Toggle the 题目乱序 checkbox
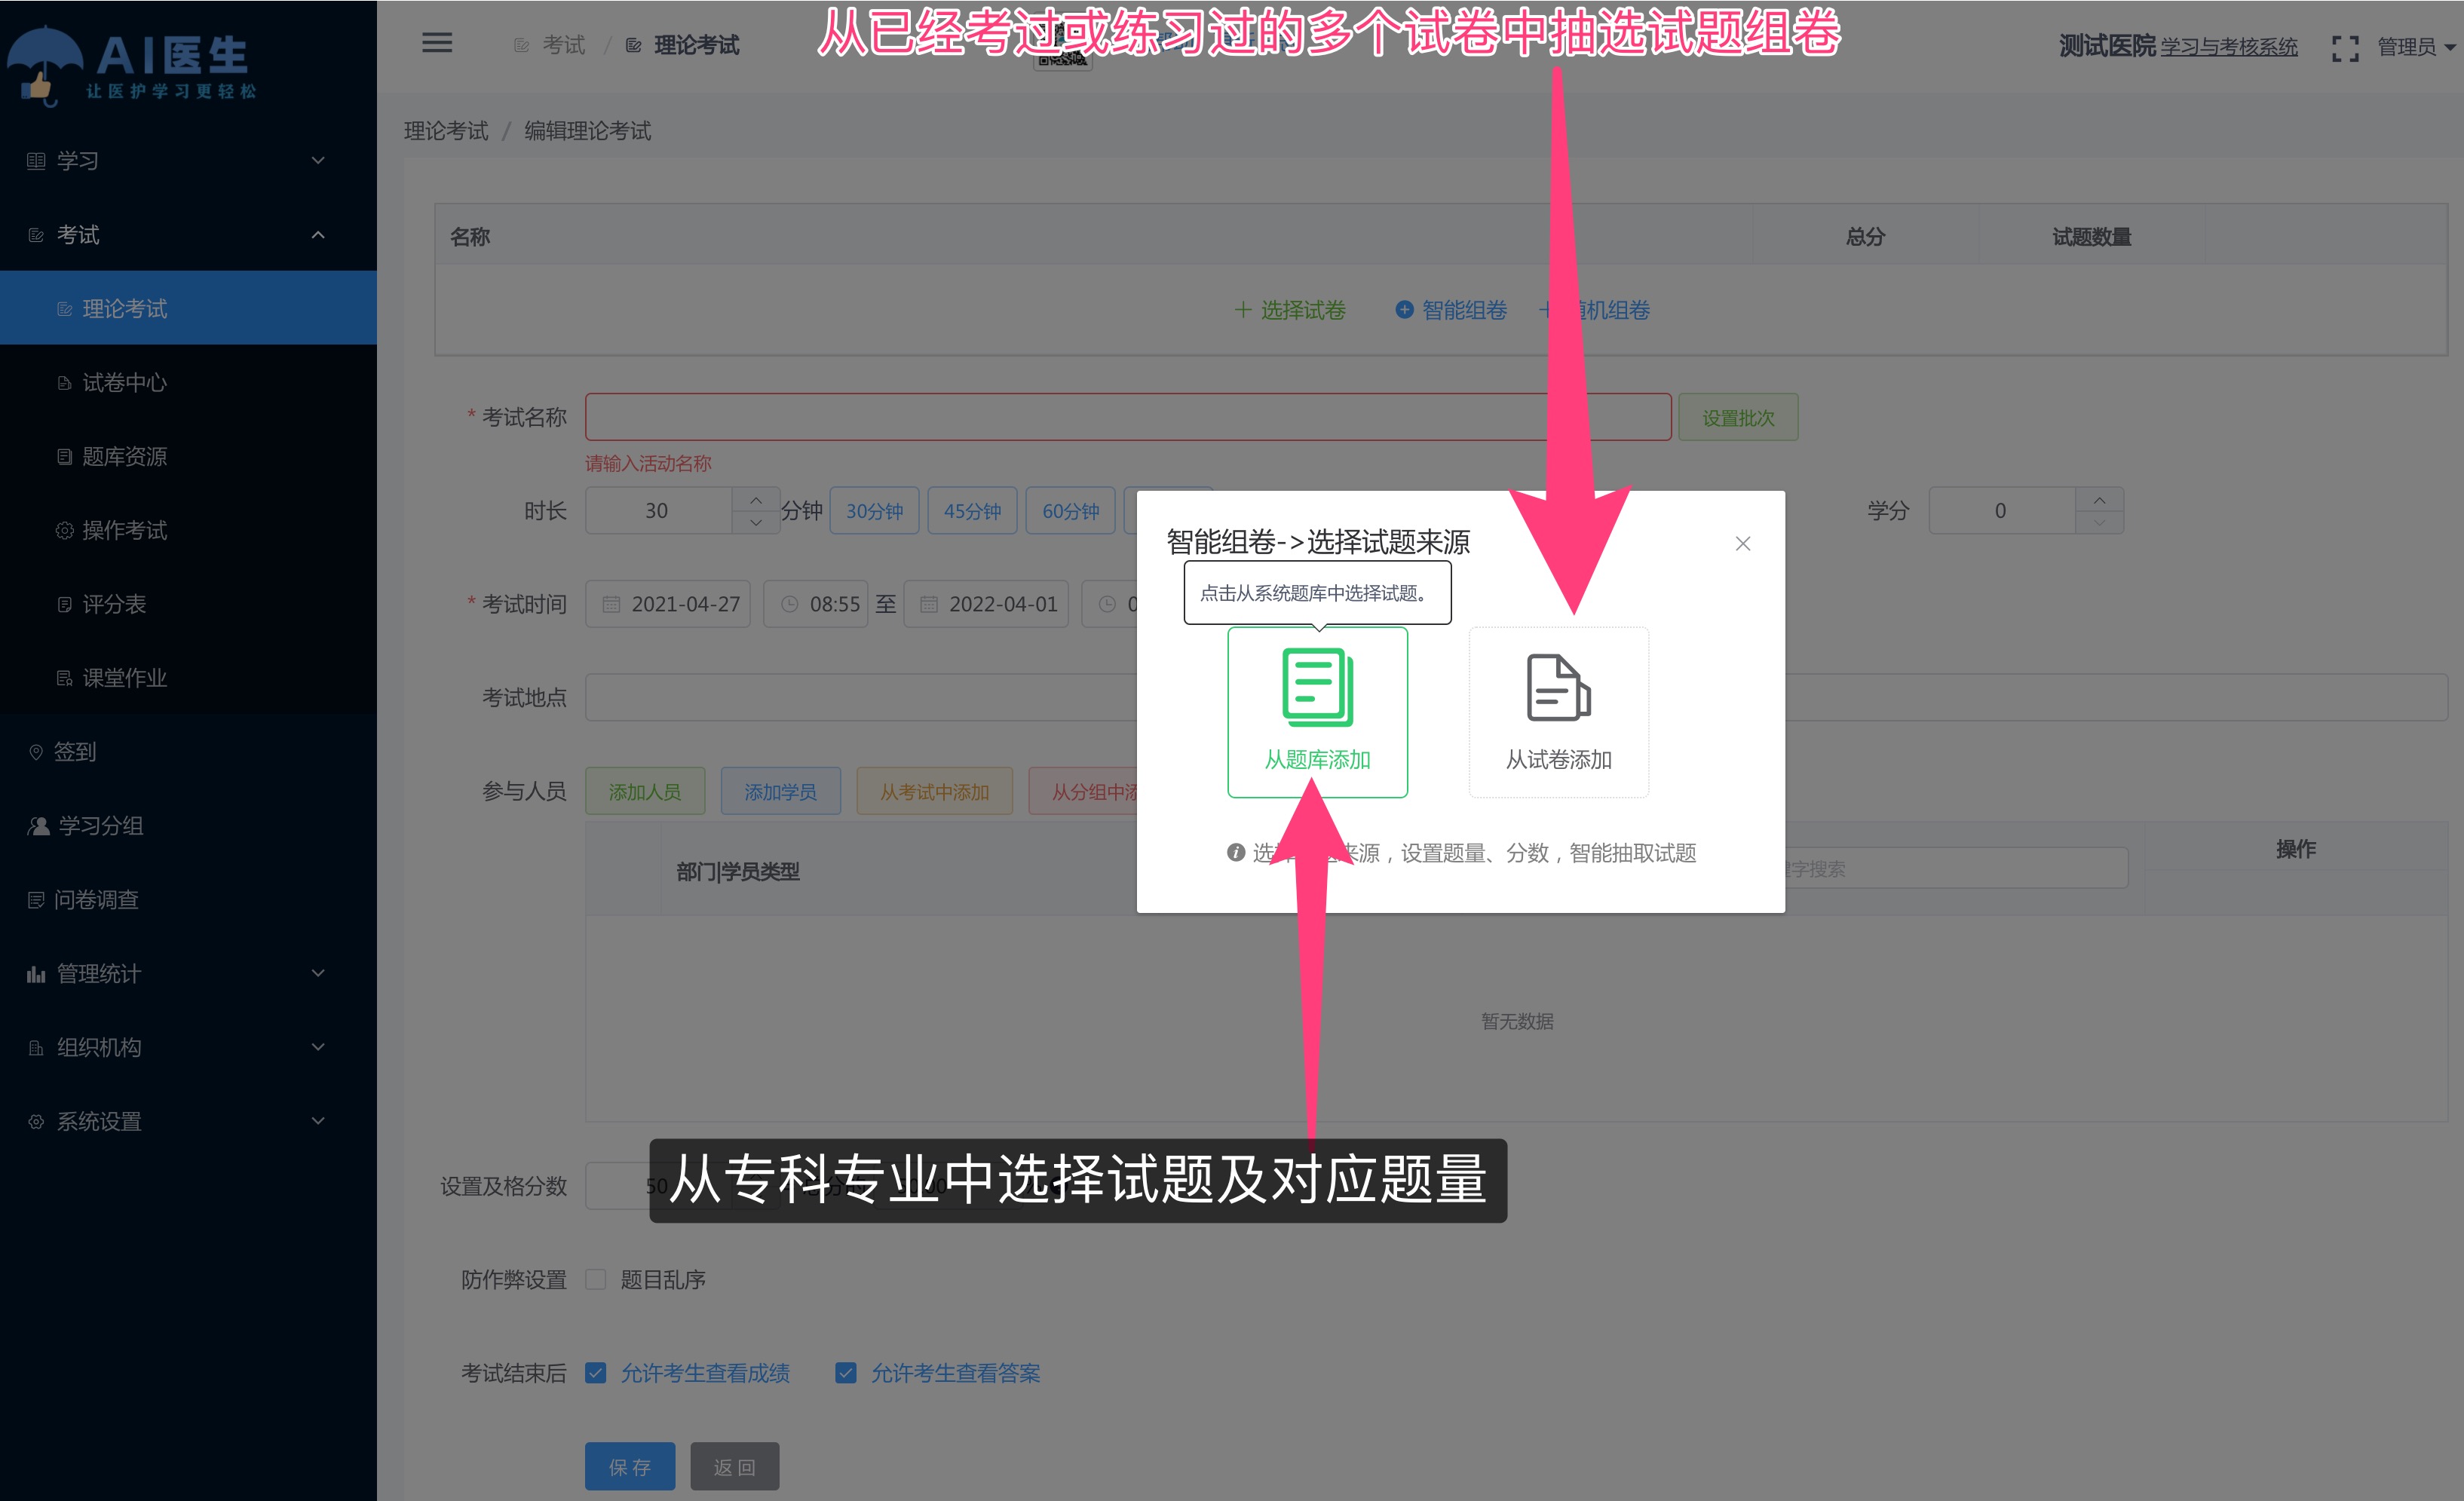Screen dimensions: 2464x1501 click(596, 1279)
